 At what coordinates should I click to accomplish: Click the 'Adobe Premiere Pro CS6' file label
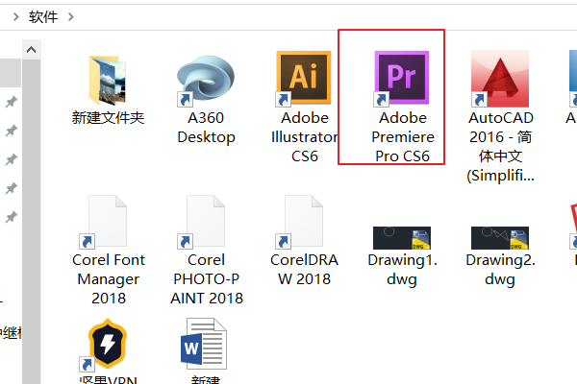tap(403, 137)
